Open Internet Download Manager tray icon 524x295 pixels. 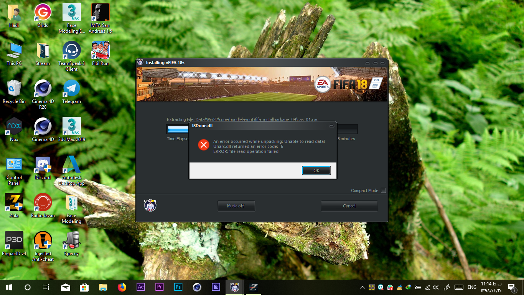click(x=409, y=287)
